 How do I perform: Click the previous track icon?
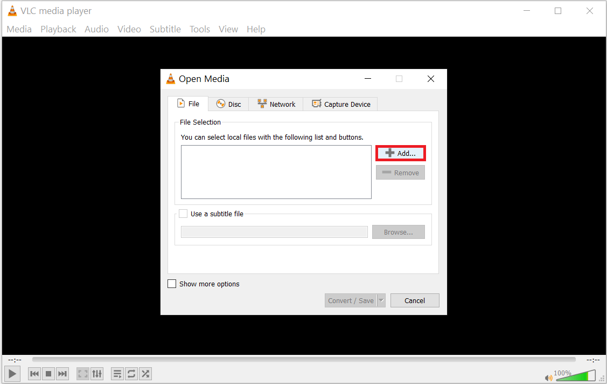34,373
